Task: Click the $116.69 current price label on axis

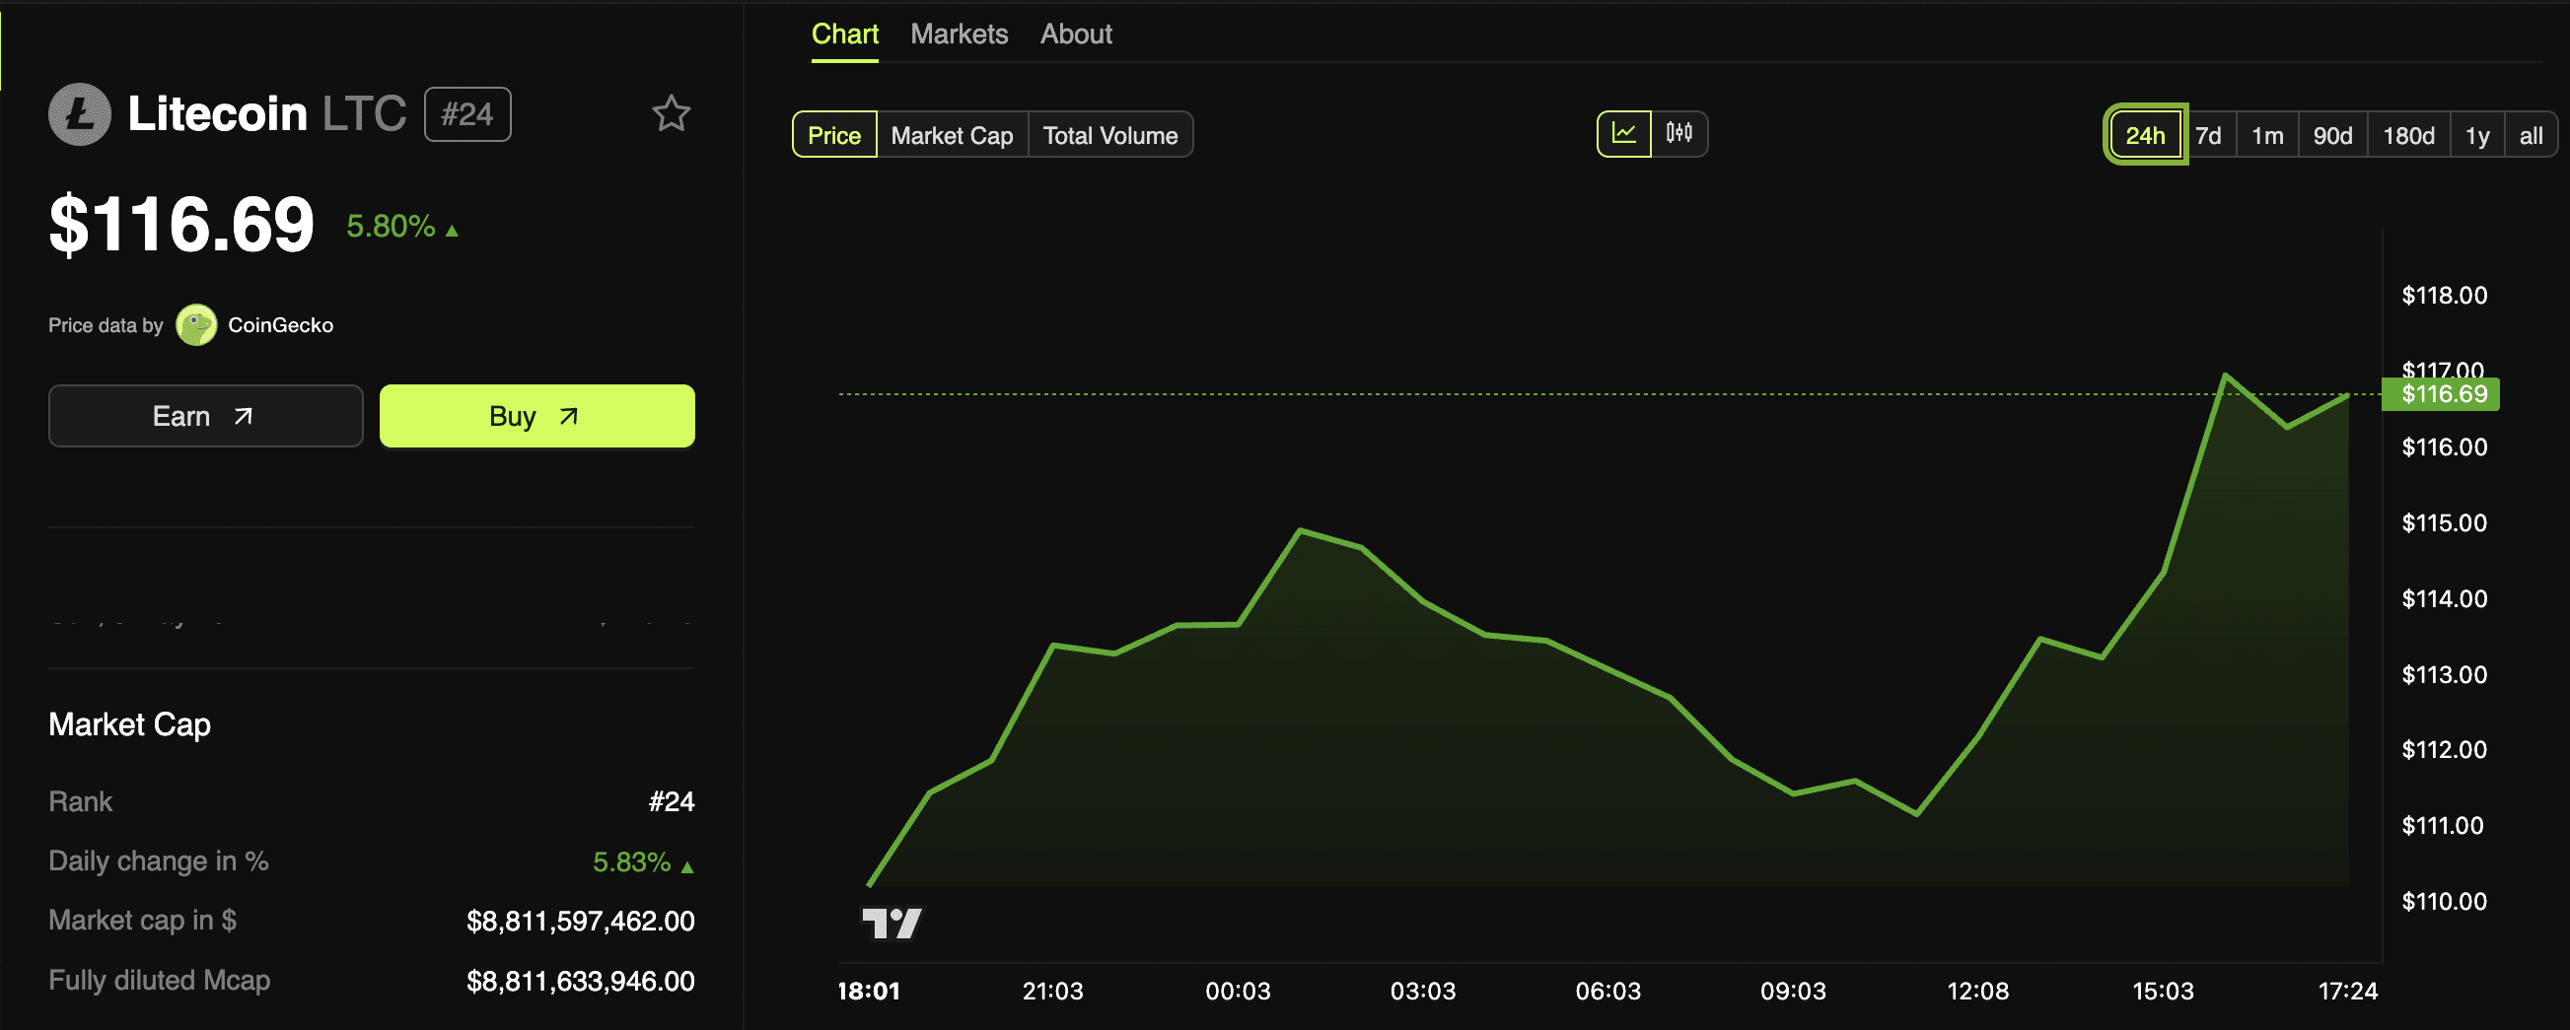Action: click(x=2440, y=395)
